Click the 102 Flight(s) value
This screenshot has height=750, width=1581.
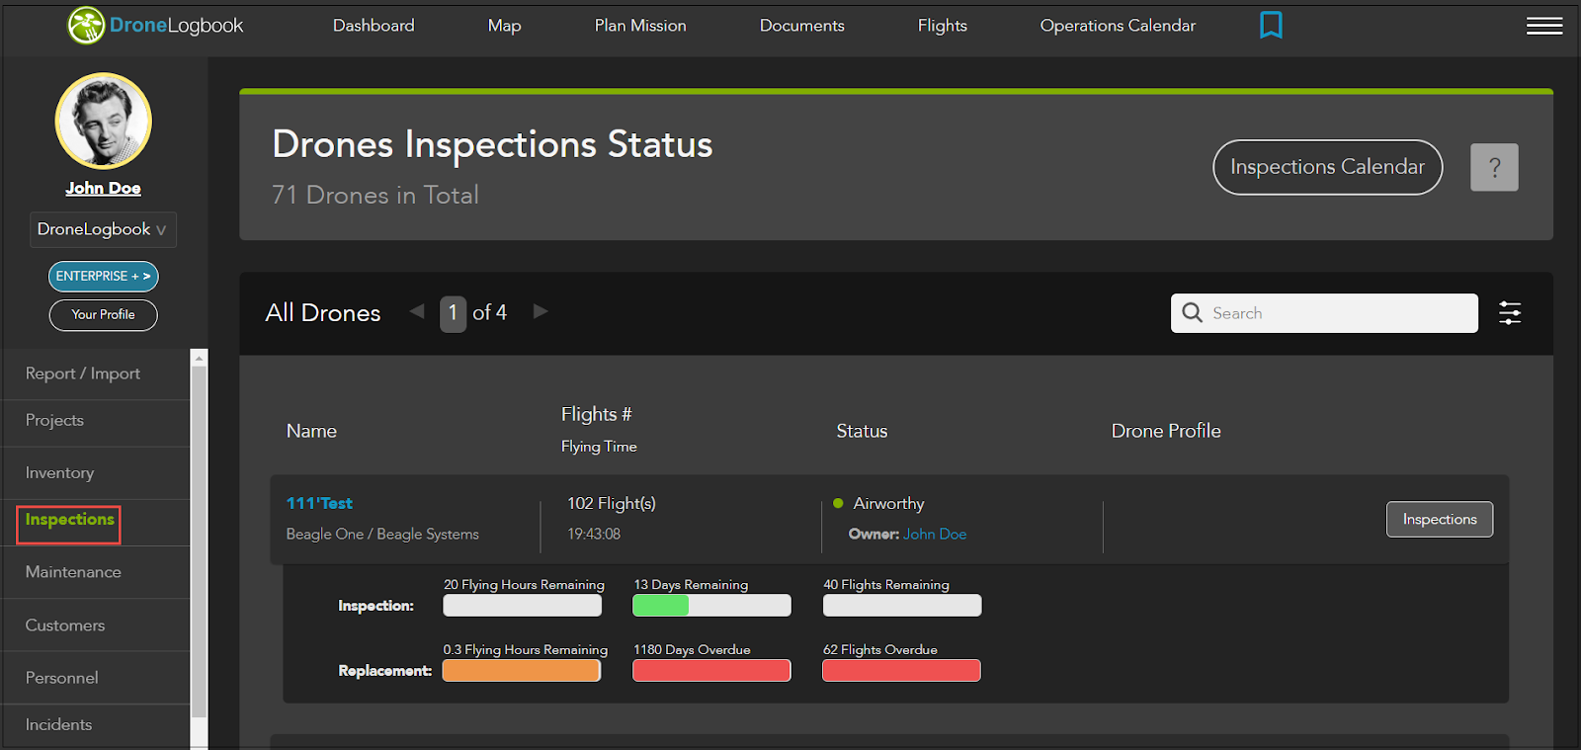[x=612, y=504]
